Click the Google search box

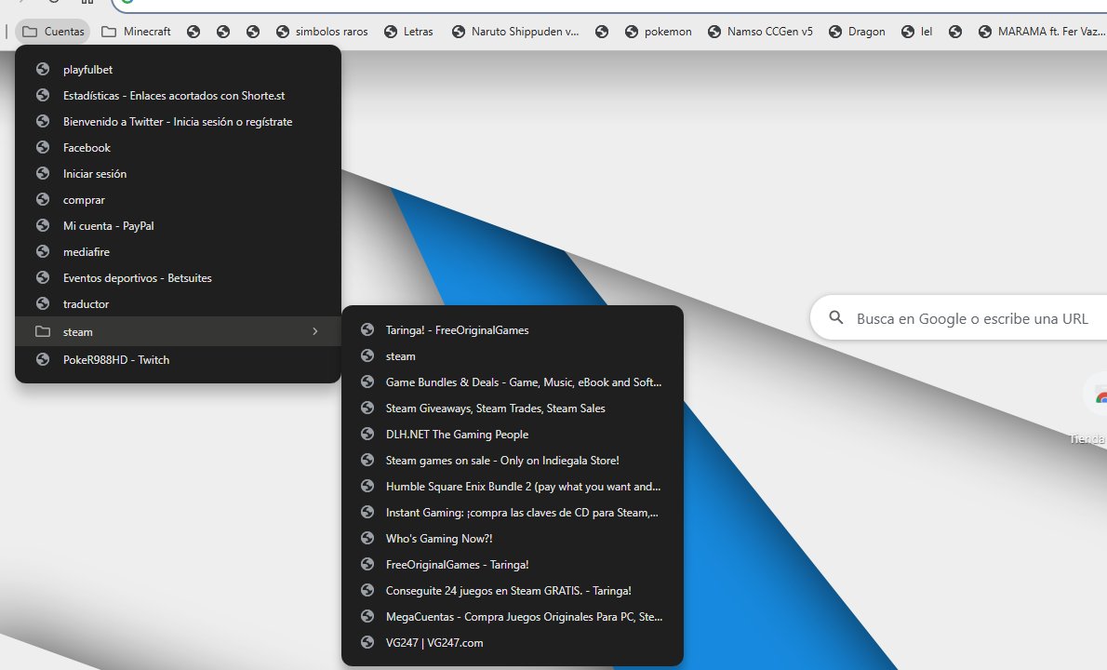click(959, 317)
